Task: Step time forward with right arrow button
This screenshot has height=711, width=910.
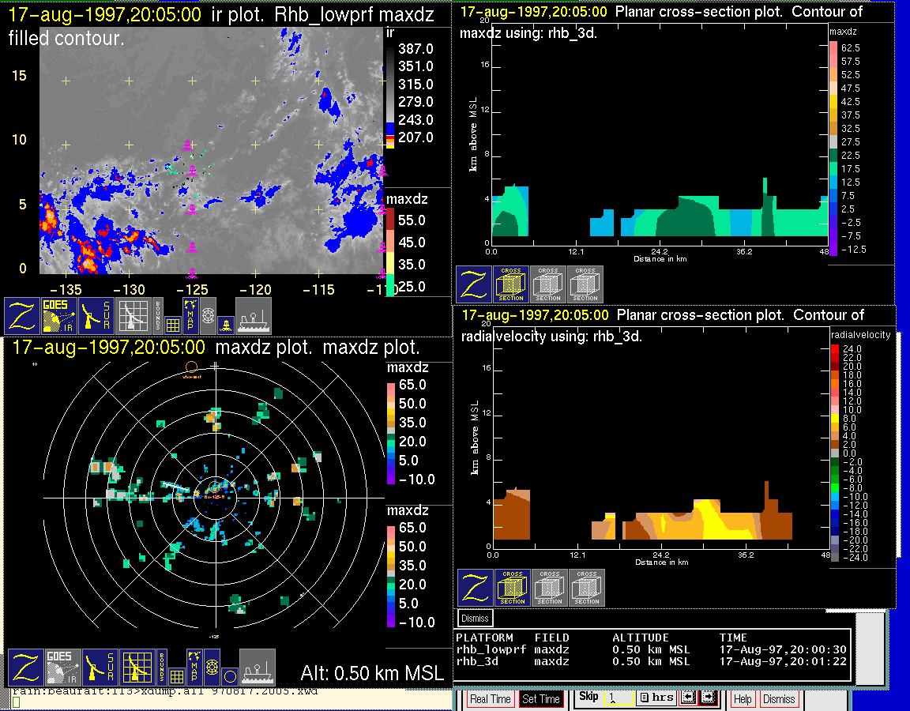Action: pos(707,698)
